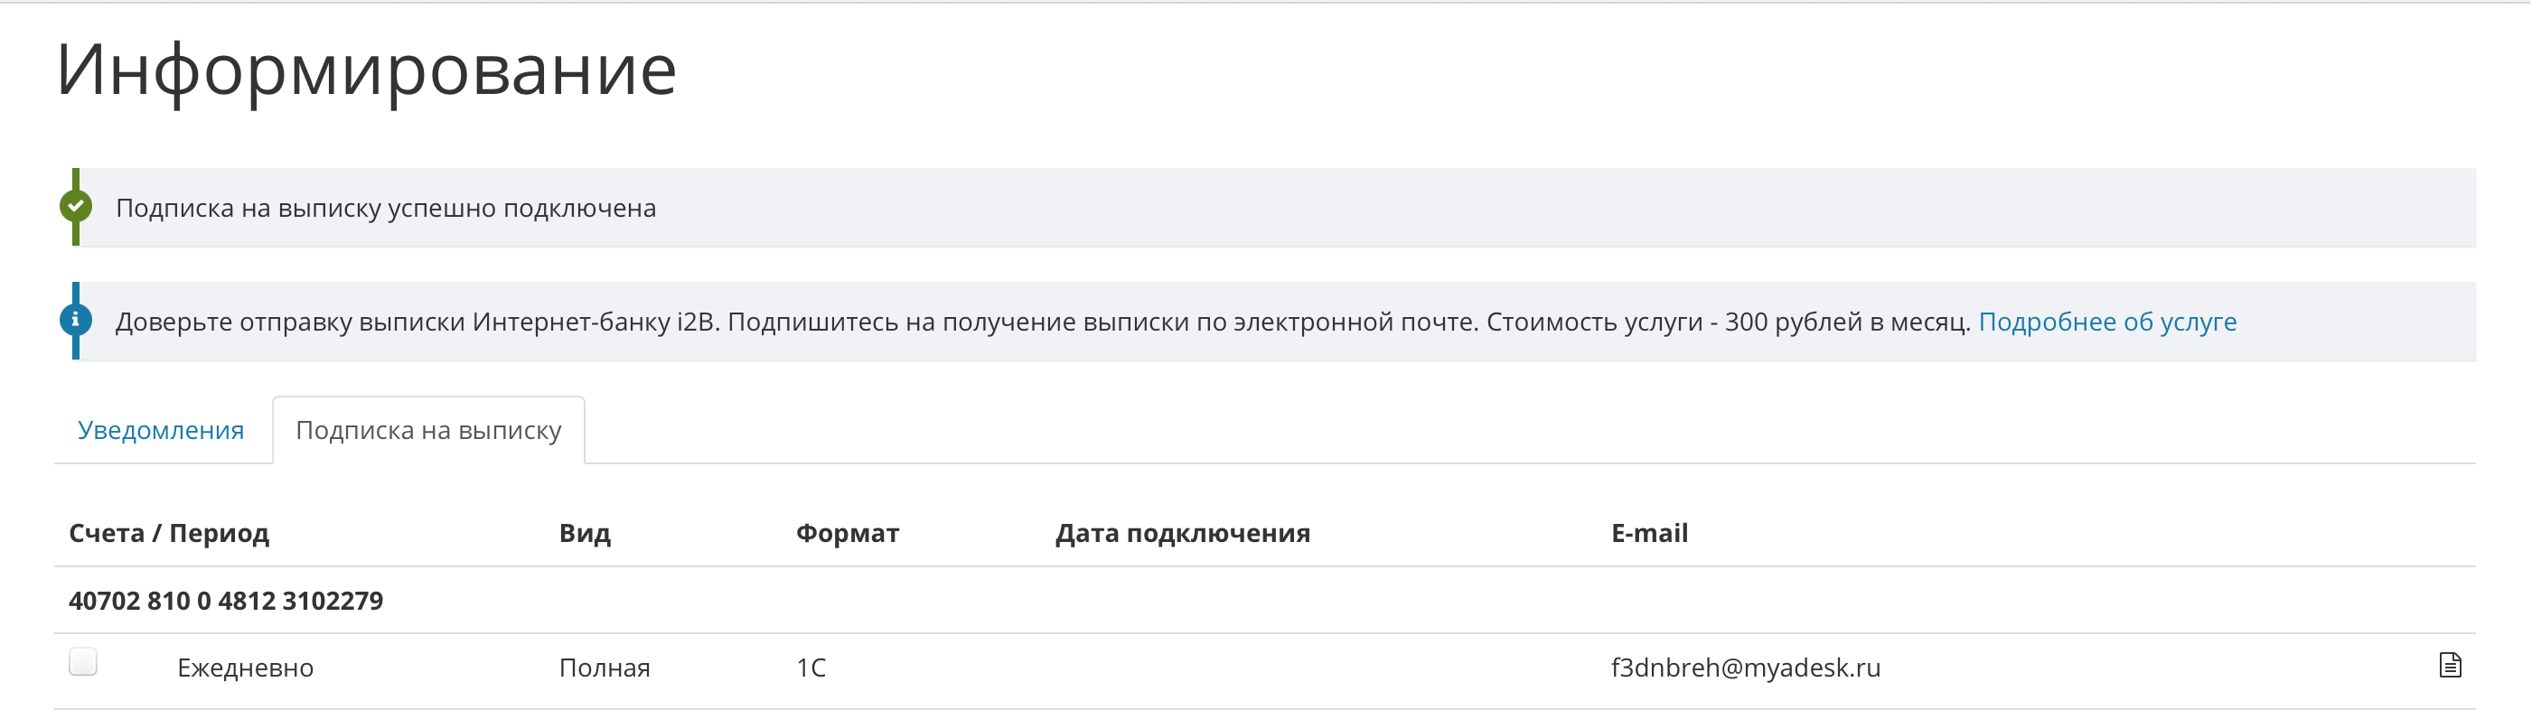Click the success message about подписка подключена
Image resolution: width=2532 pixels, height=710 pixels.
click(x=385, y=208)
